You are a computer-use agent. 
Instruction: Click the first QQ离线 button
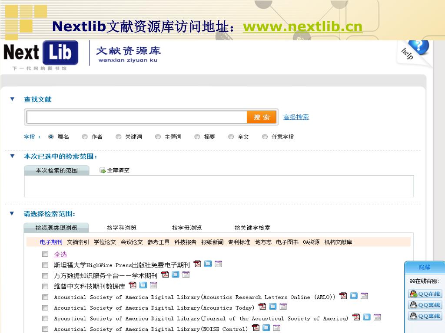425,305
